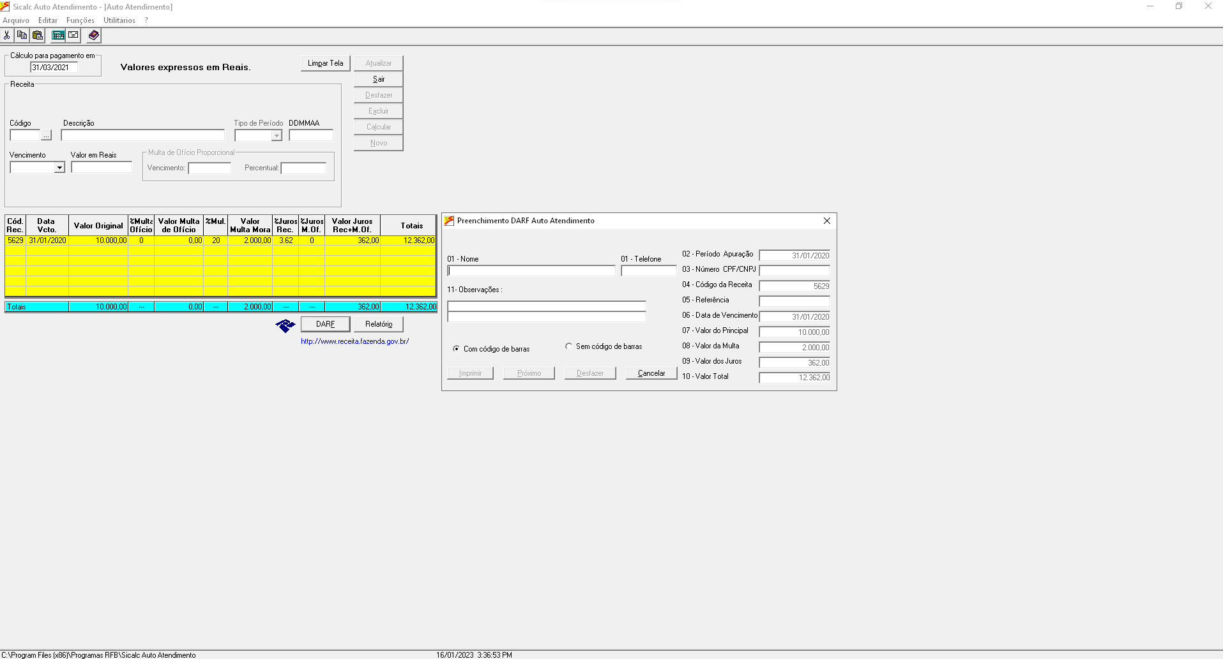
Task: Click the 01 - Nome input field
Action: click(531, 271)
